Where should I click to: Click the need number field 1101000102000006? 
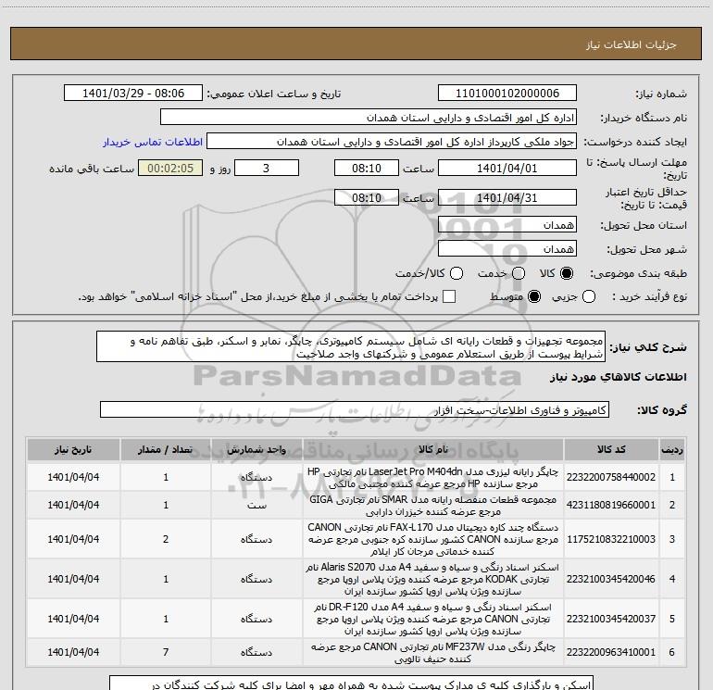[x=507, y=94]
